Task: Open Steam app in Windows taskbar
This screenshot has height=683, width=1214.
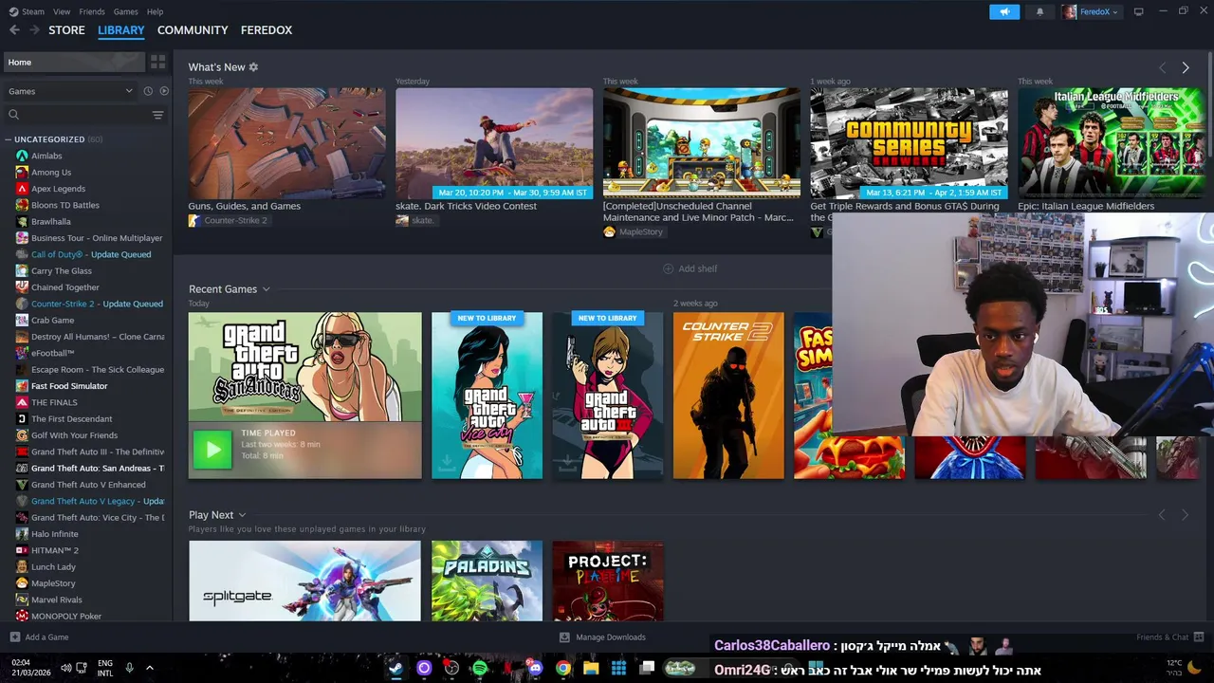Action: tap(395, 668)
